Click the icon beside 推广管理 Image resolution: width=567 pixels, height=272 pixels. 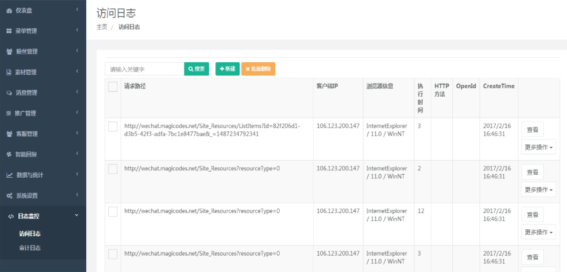[9, 113]
